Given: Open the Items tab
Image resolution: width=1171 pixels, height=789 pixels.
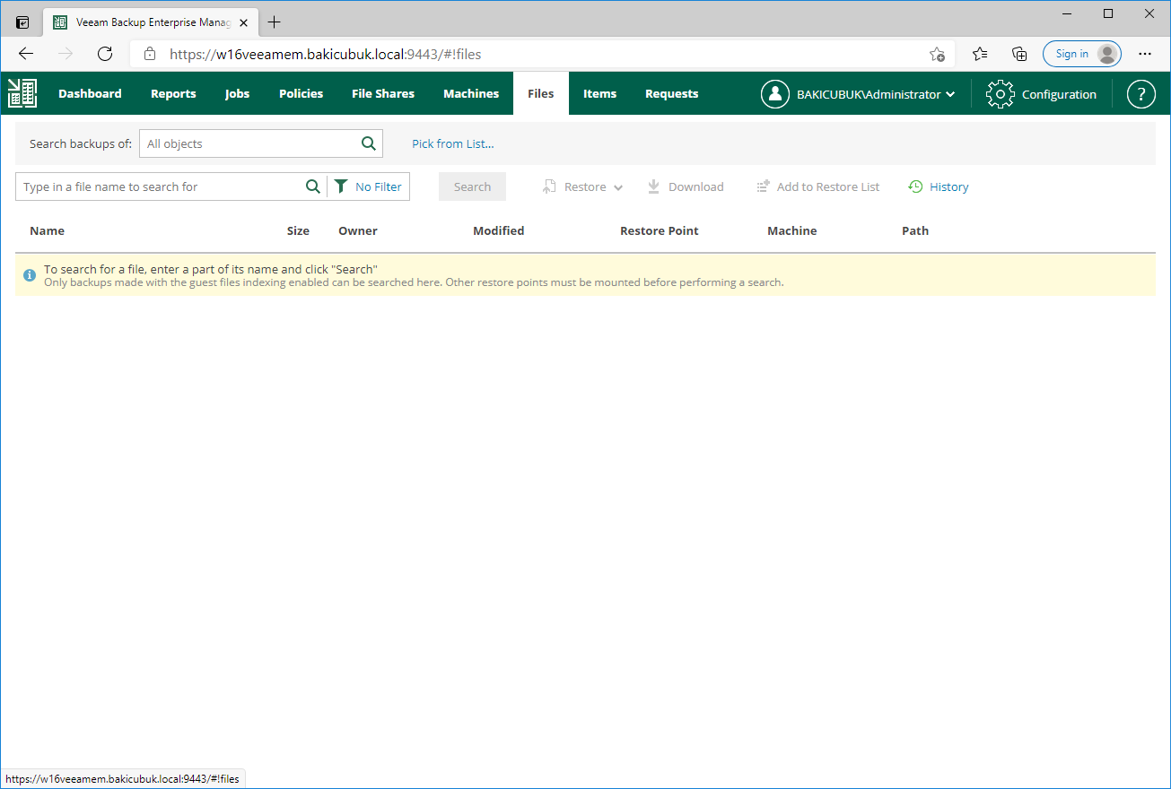Looking at the screenshot, I should 599,93.
